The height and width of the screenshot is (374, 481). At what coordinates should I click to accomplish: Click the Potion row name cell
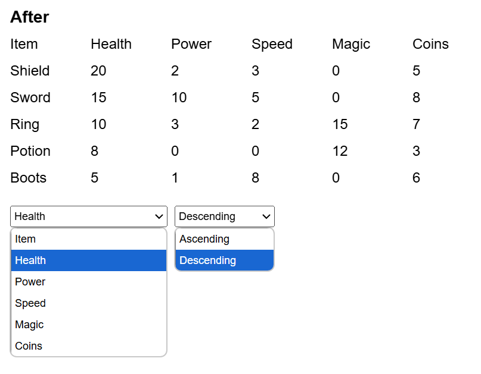coord(30,151)
